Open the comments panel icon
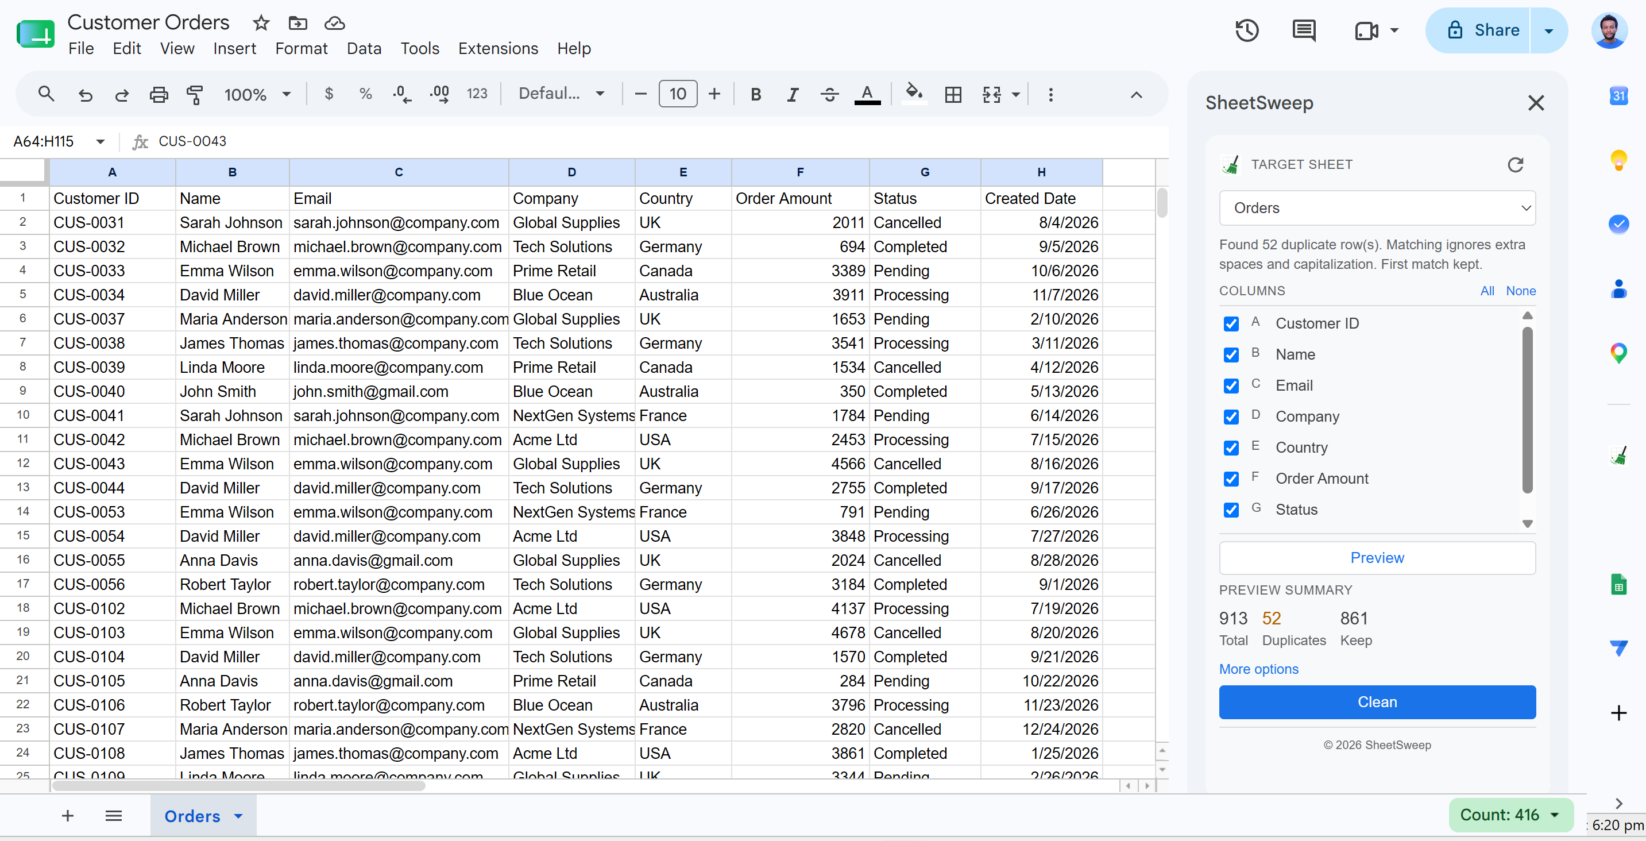This screenshot has height=841, width=1646. (1304, 30)
